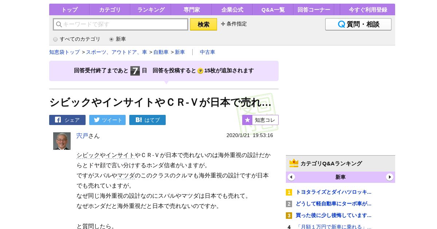Click the coin icon beside 15枚
This screenshot has width=437, height=229.
200,71
